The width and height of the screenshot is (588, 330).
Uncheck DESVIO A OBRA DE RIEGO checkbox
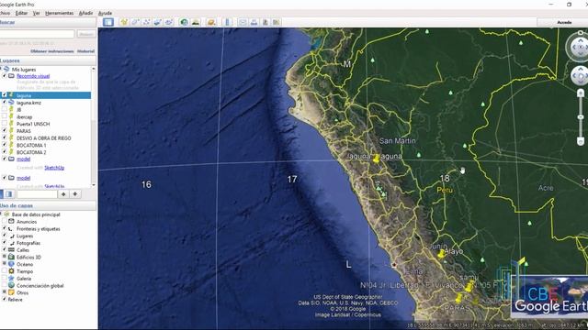[x=5, y=137]
